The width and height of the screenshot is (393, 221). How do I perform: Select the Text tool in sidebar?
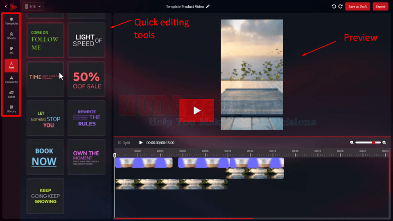[11, 65]
